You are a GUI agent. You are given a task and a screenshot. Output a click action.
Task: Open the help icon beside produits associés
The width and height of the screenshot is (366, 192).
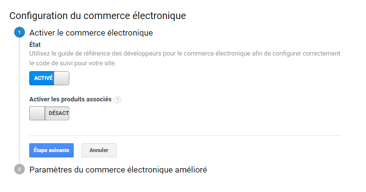117,100
